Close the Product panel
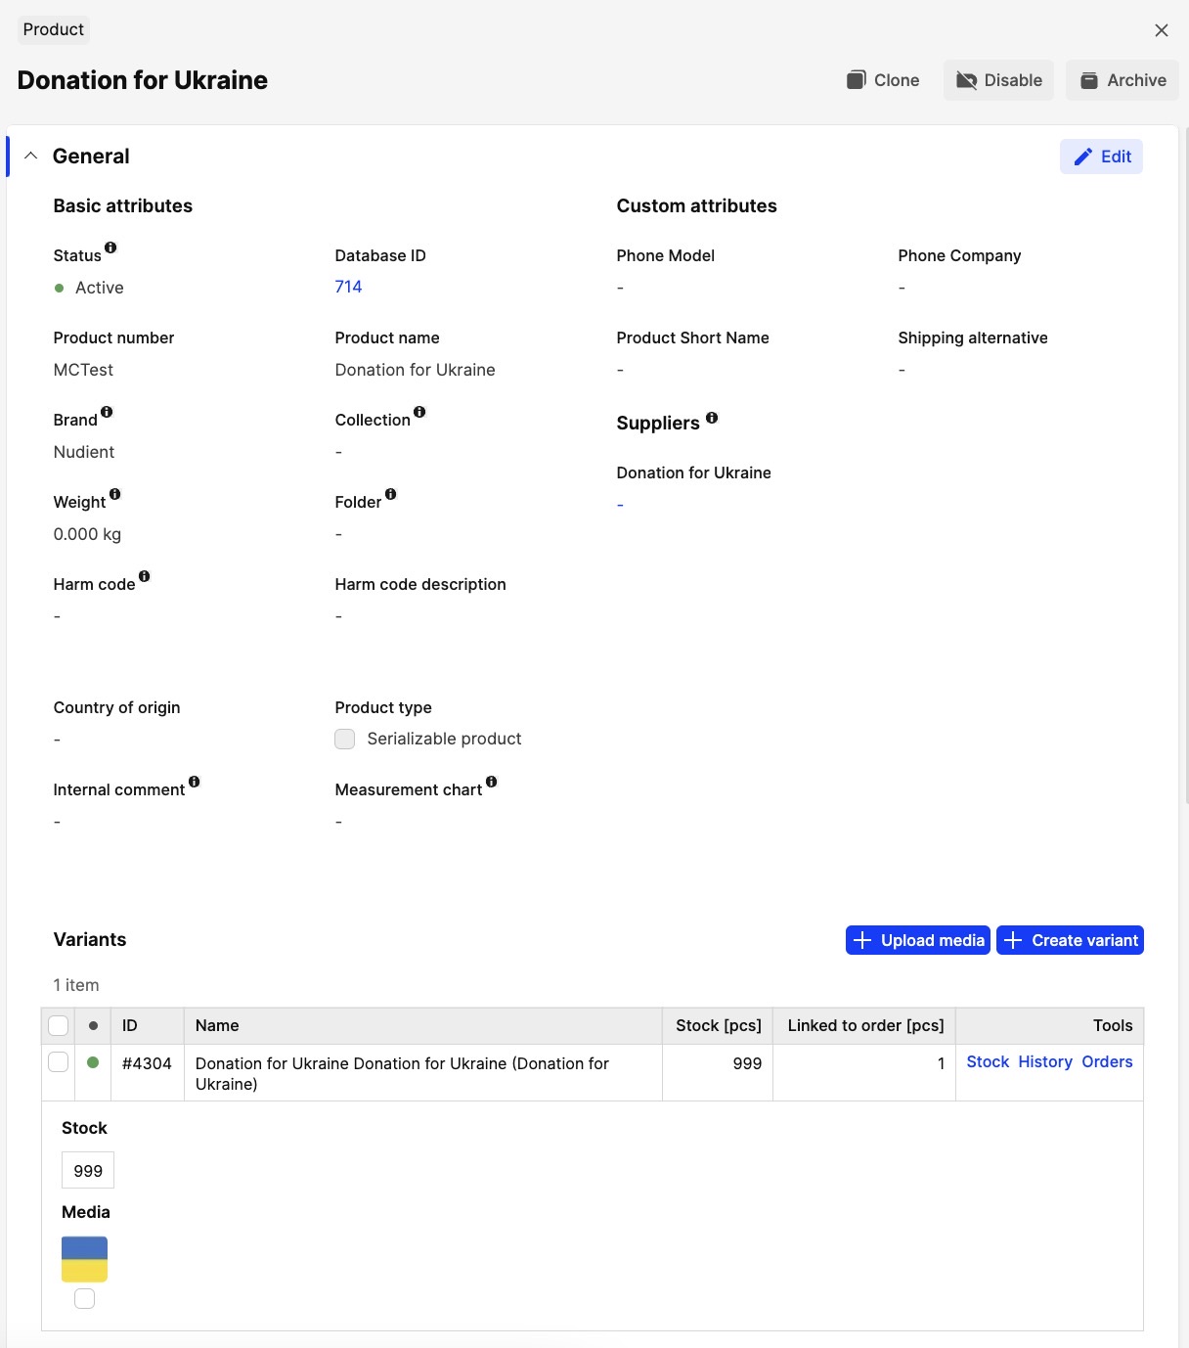 click(1161, 30)
